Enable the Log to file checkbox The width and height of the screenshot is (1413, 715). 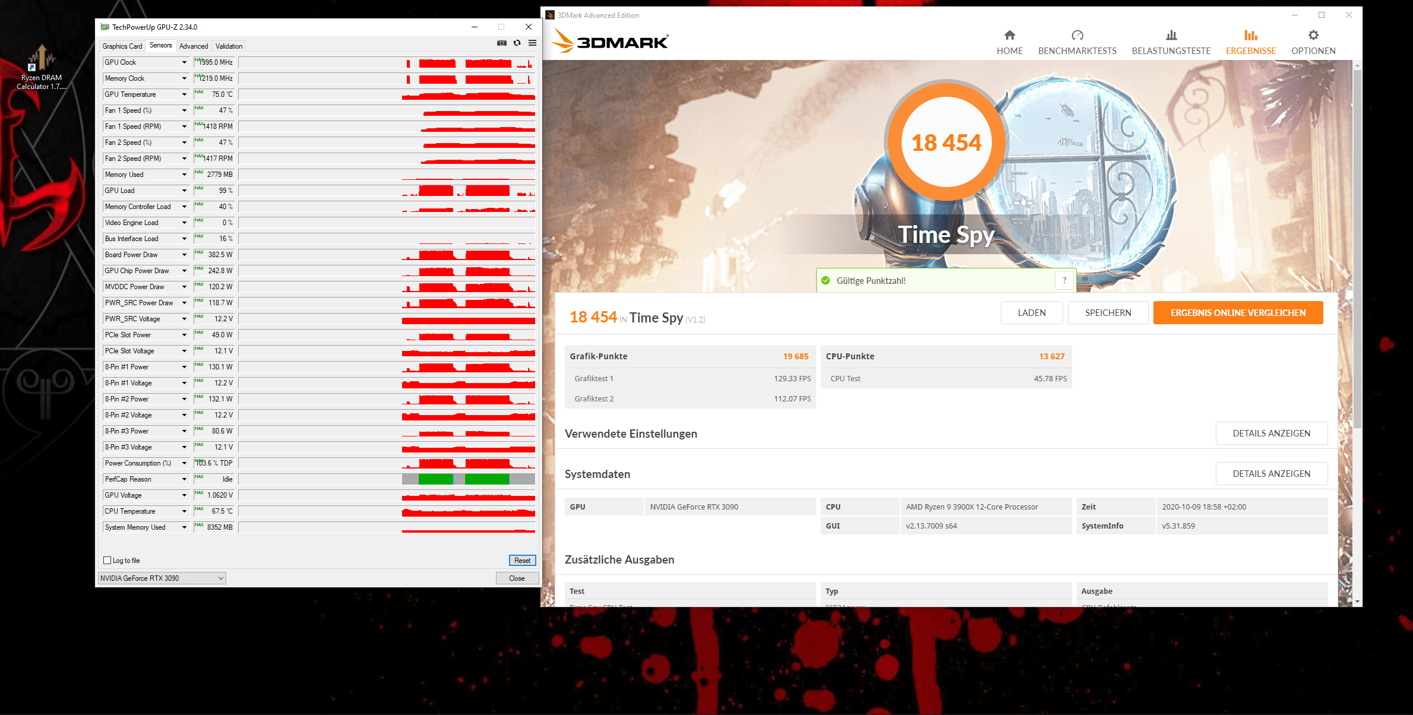(108, 560)
